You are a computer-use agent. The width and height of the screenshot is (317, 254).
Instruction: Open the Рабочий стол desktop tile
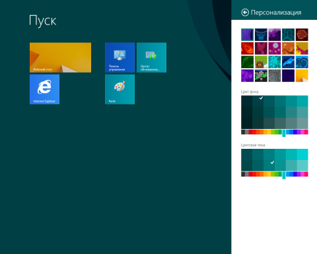pyautogui.click(x=60, y=58)
